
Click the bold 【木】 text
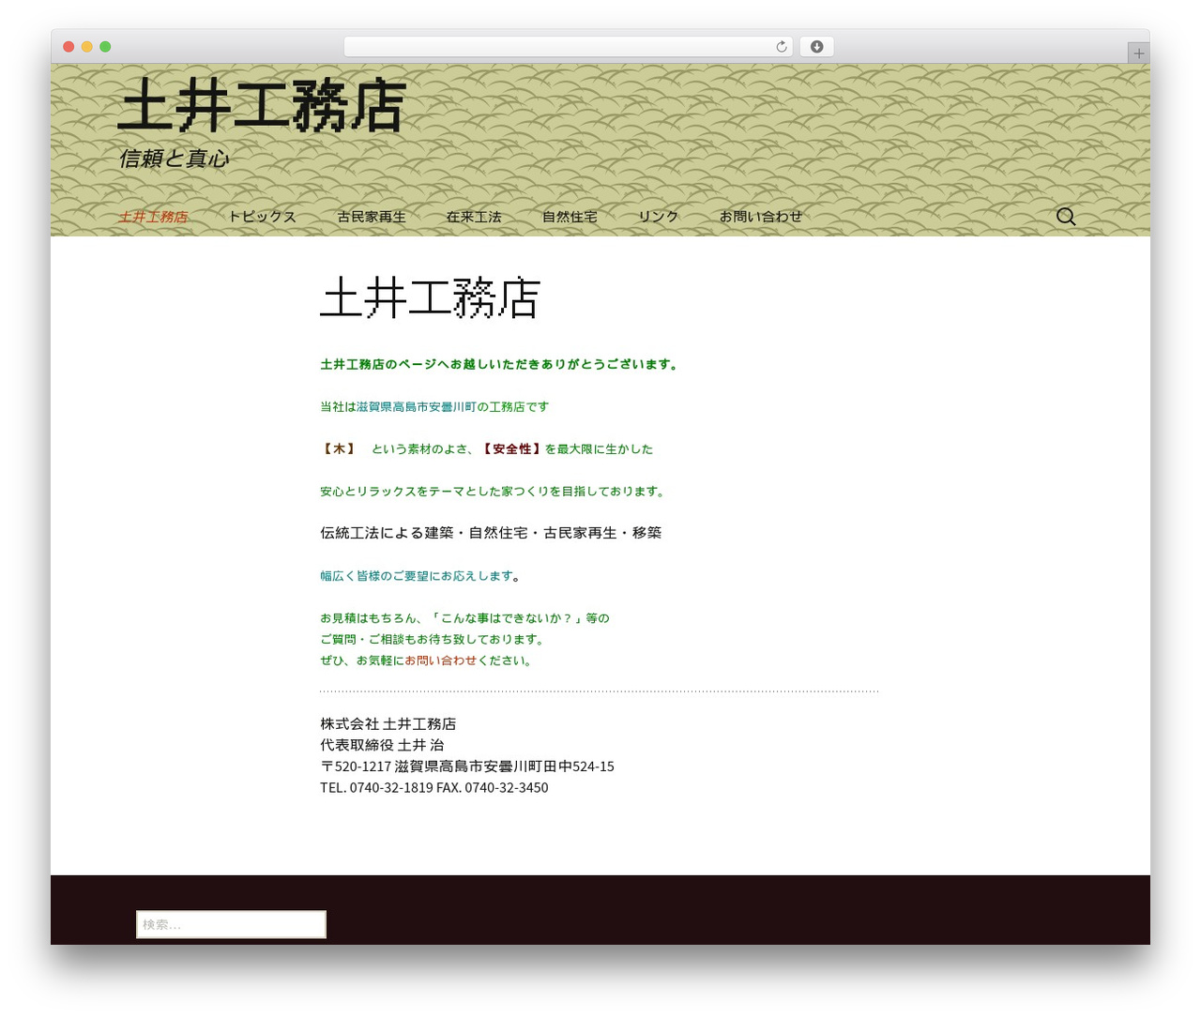[x=339, y=448]
